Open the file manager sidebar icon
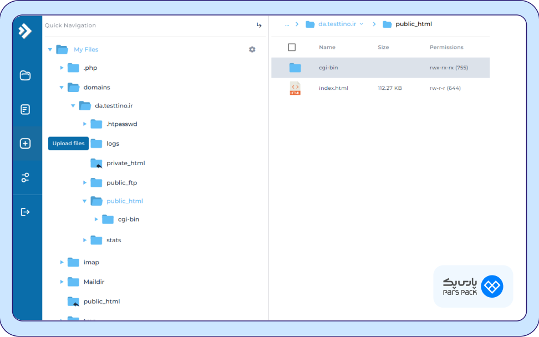This screenshot has height=337, width=539. coord(25,75)
